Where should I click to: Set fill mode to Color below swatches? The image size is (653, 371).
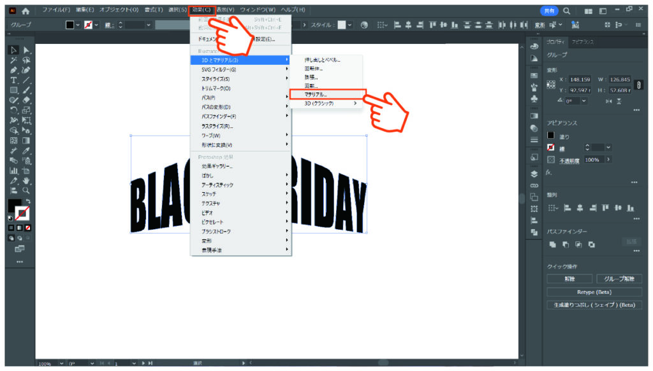tap(11, 228)
